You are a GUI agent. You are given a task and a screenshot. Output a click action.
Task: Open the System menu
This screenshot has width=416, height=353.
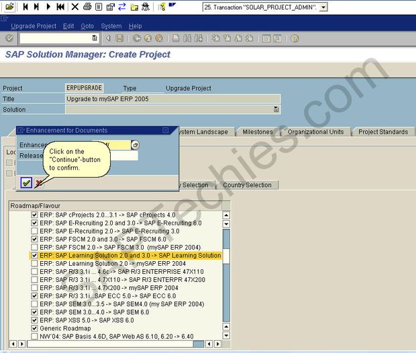pyautogui.click(x=111, y=26)
